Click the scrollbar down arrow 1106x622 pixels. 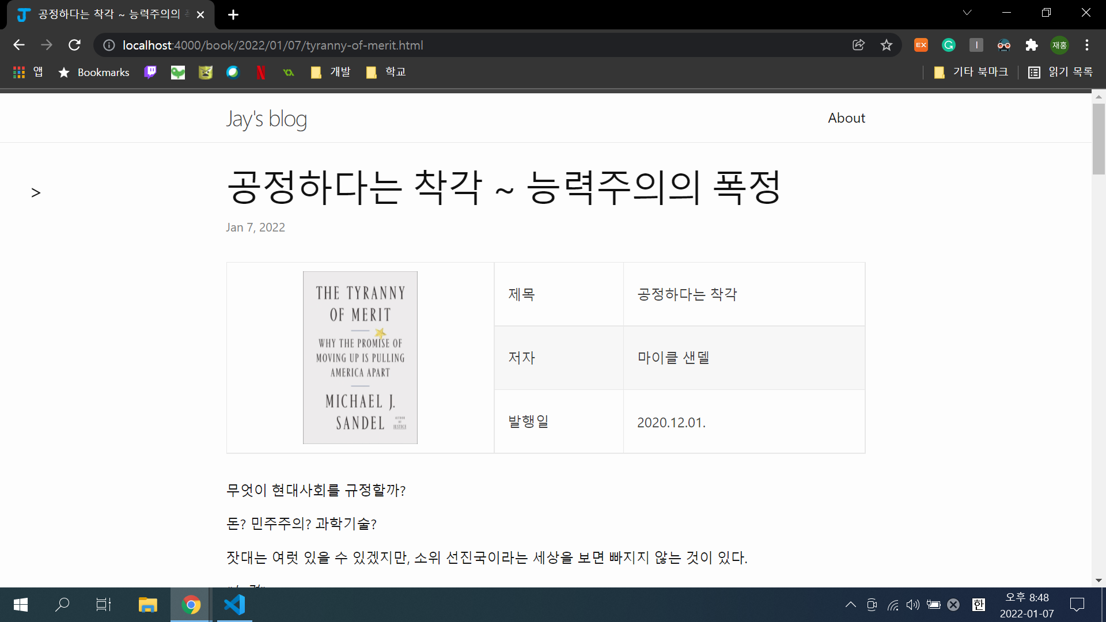[x=1099, y=581]
